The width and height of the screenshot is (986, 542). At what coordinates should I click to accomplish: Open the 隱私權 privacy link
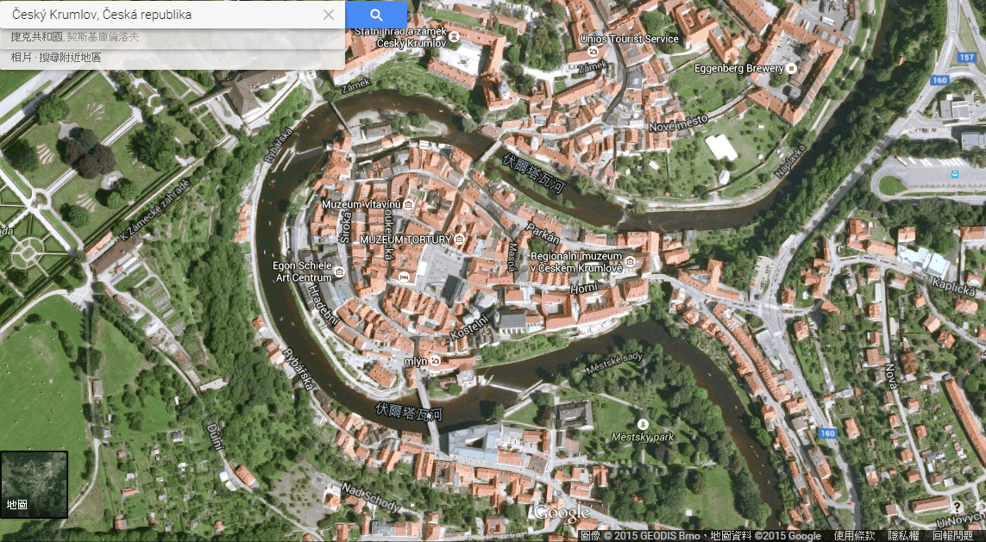[x=903, y=536]
